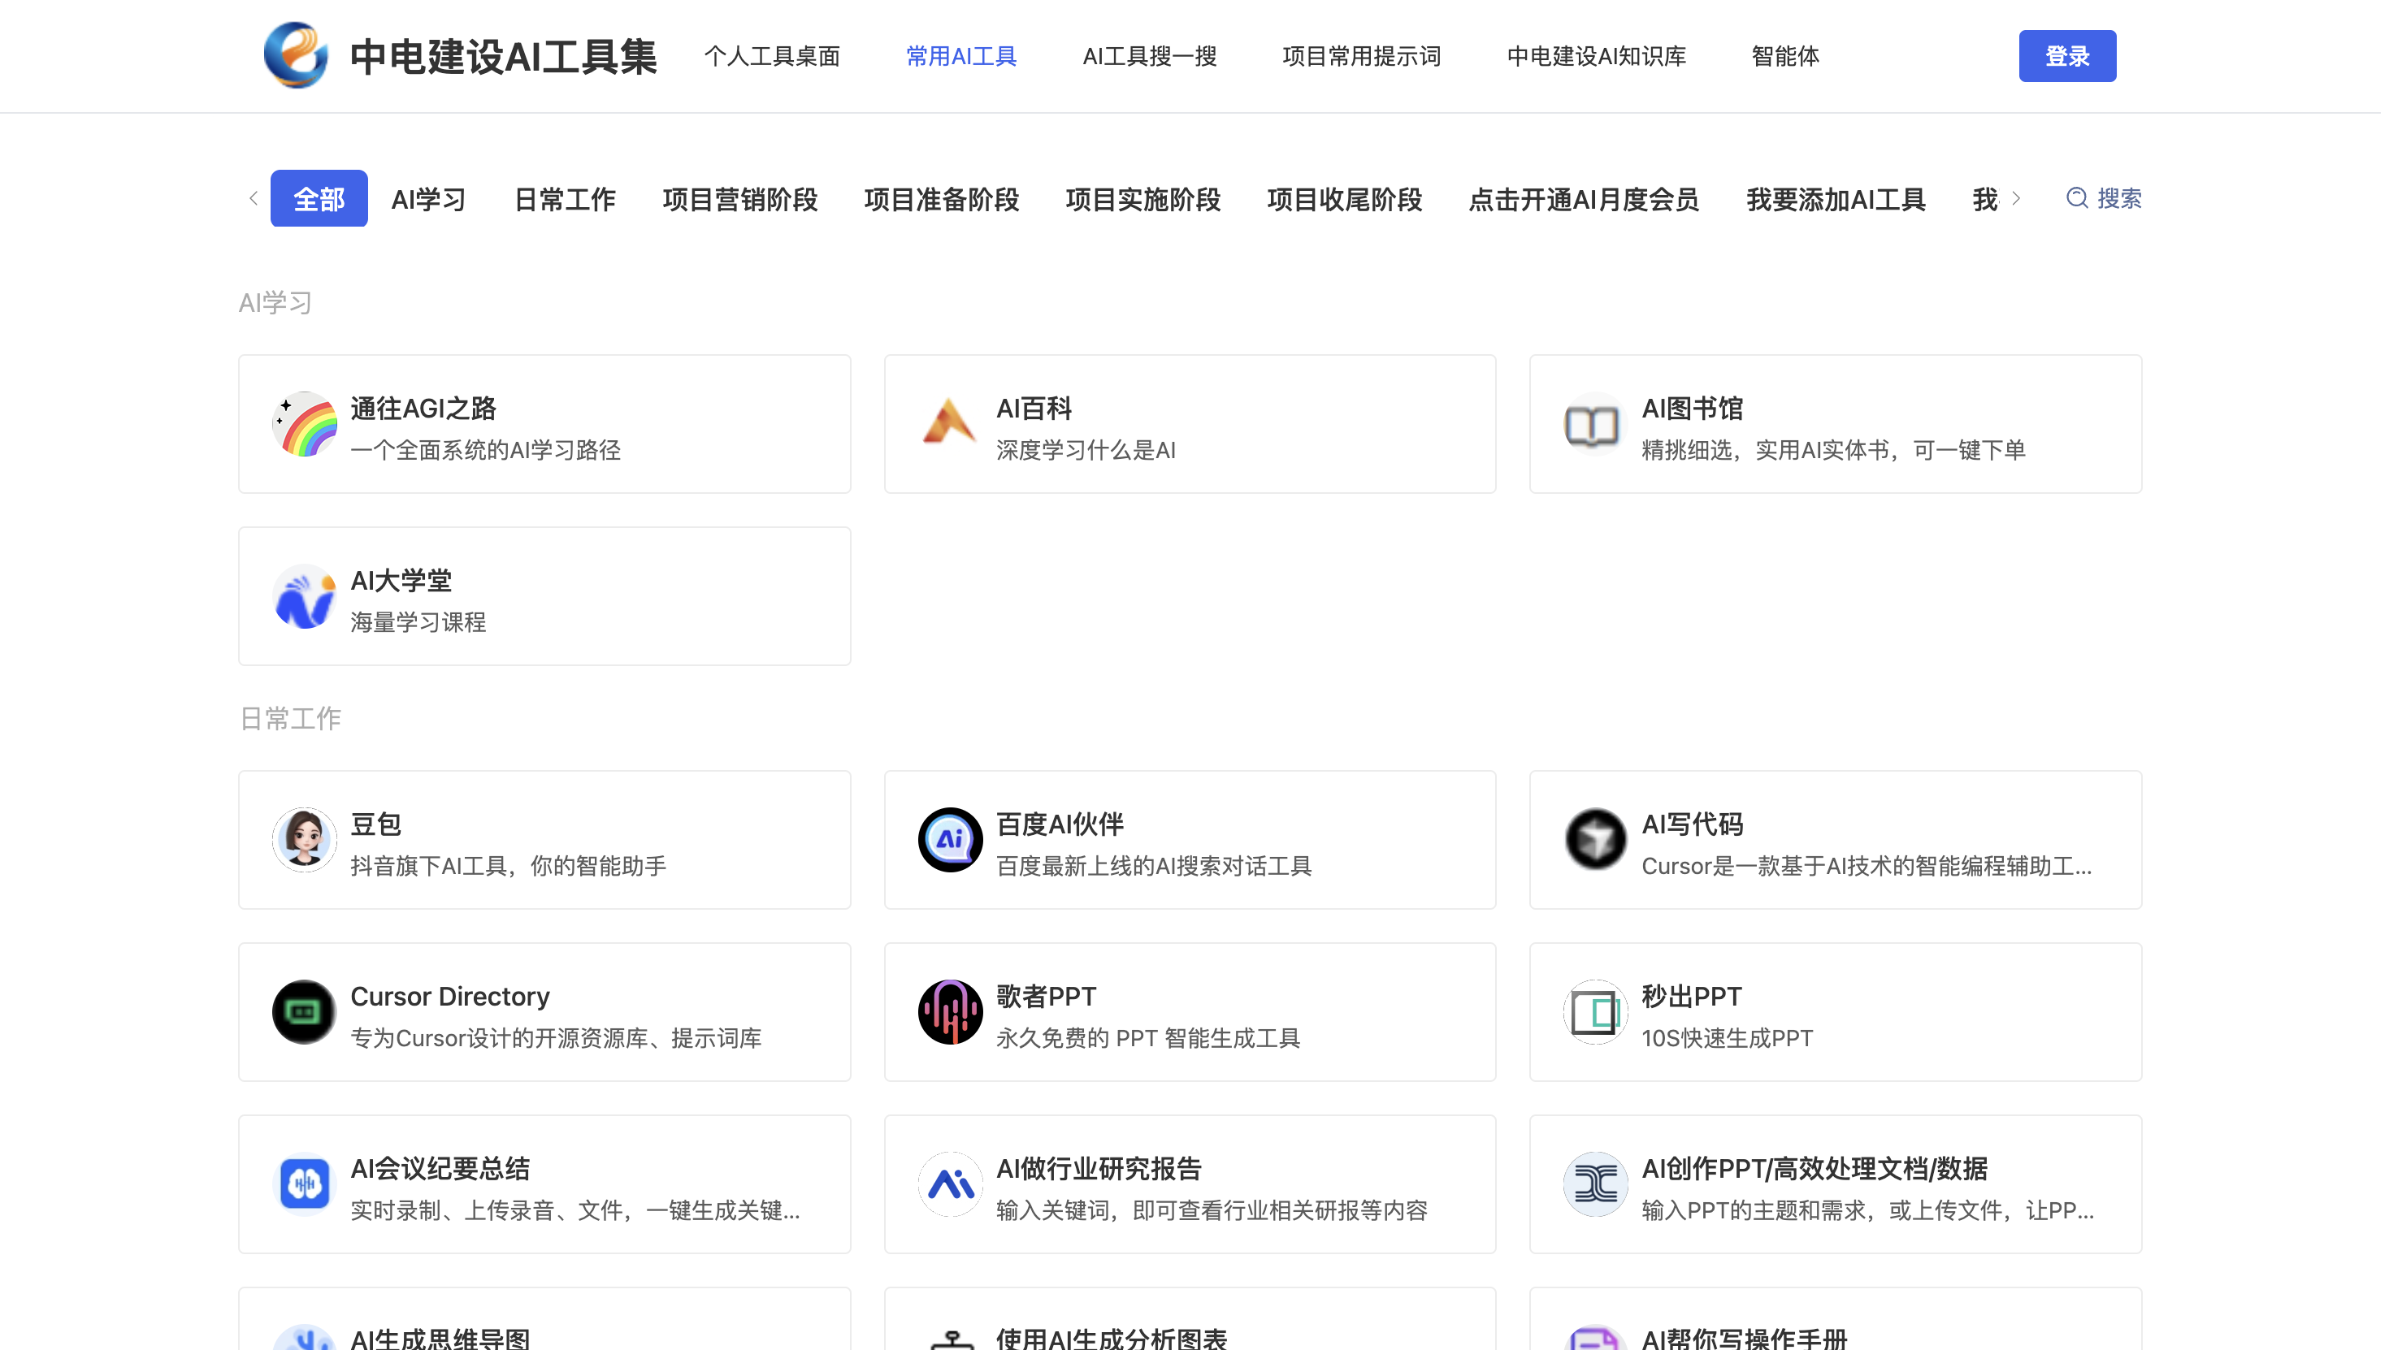
Task: Click the Cursor Directory green icon
Action: [x=305, y=1015]
